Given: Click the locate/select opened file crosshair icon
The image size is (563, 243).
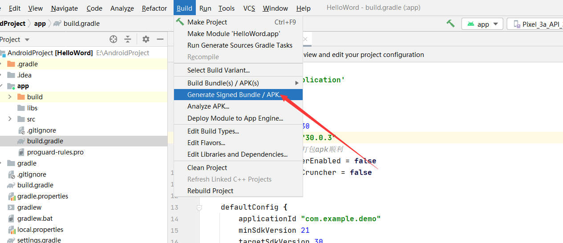Looking at the screenshot, I should [113, 39].
